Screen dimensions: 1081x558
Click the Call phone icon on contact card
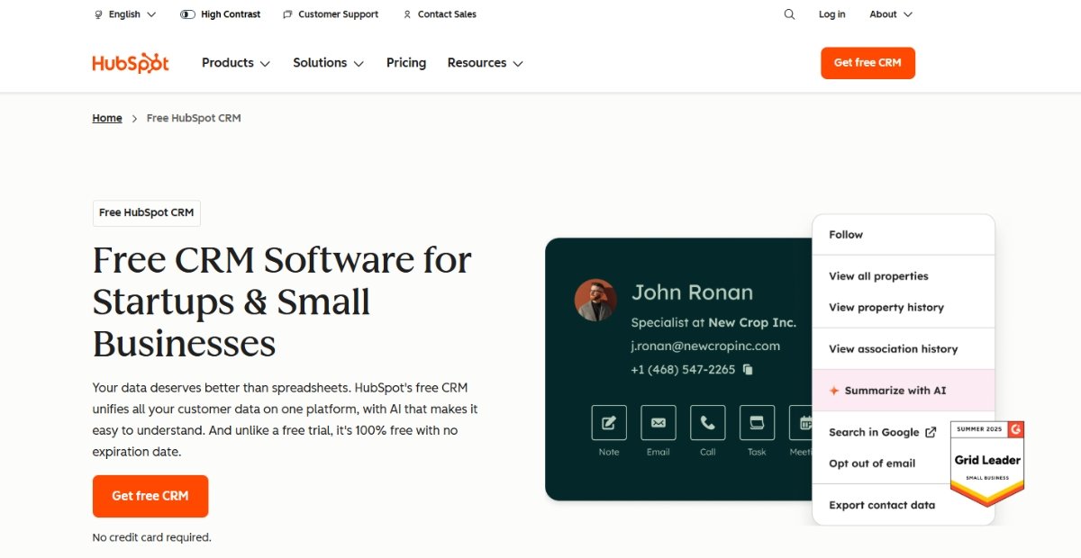tap(708, 422)
